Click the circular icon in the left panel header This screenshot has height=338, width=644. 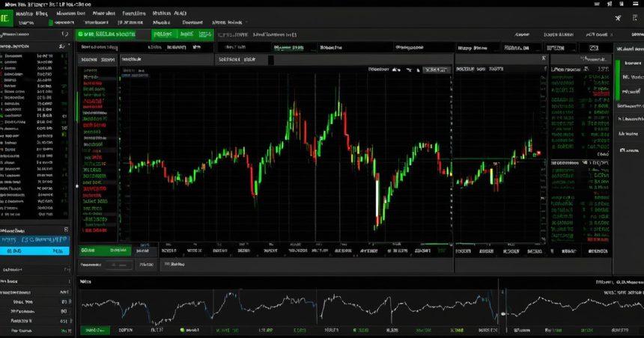[x=65, y=34]
